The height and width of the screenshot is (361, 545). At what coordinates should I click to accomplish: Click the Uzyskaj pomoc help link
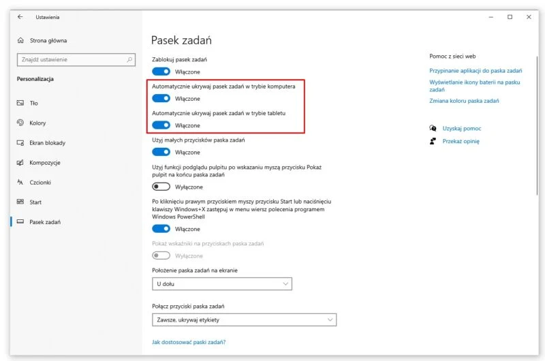coord(462,128)
